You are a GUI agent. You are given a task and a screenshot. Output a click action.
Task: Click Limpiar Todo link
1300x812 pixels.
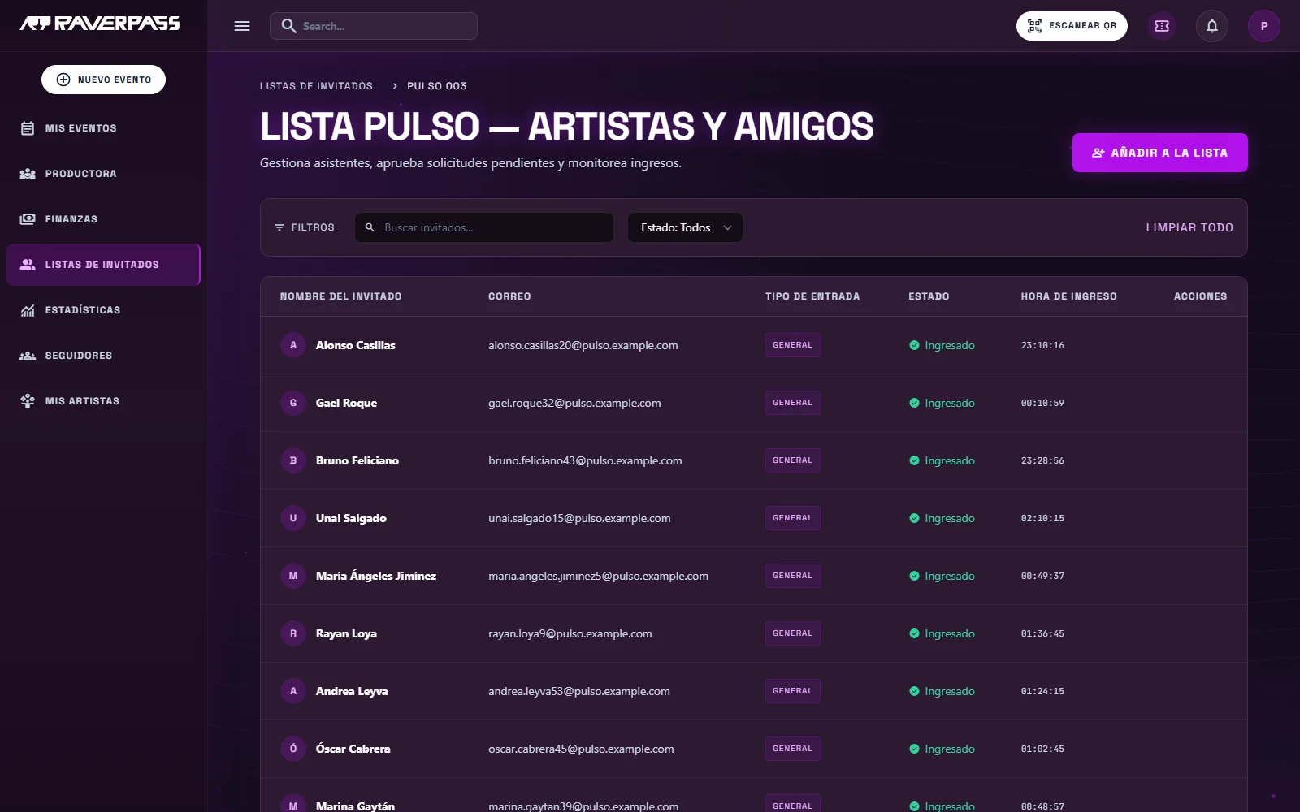click(1189, 227)
